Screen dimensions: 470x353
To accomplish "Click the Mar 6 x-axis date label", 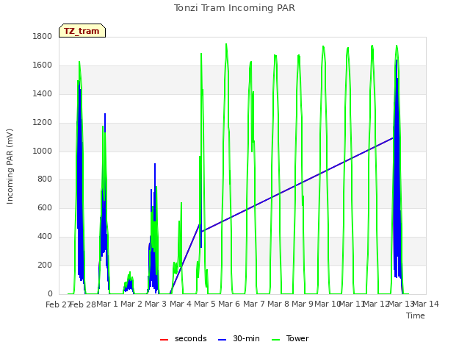I will (229, 304).
